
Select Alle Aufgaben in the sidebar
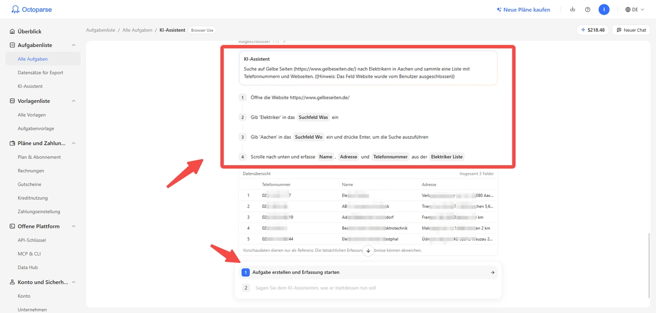pyautogui.click(x=43, y=59)
